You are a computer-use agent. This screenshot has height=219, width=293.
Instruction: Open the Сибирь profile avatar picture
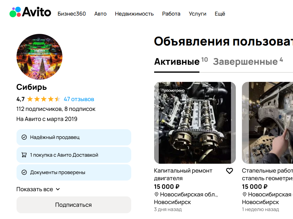[39, 57]
